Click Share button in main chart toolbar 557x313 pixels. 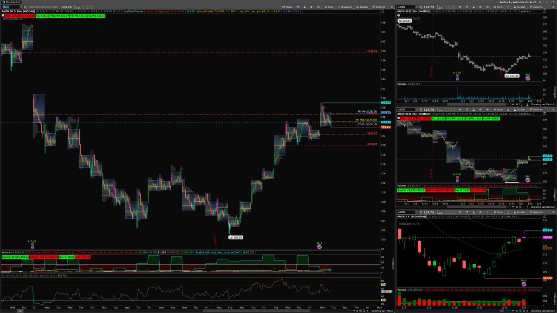[287, 7]
